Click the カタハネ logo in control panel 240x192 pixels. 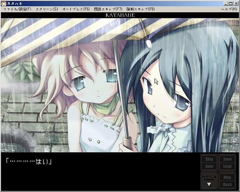[x=209, y=177]
